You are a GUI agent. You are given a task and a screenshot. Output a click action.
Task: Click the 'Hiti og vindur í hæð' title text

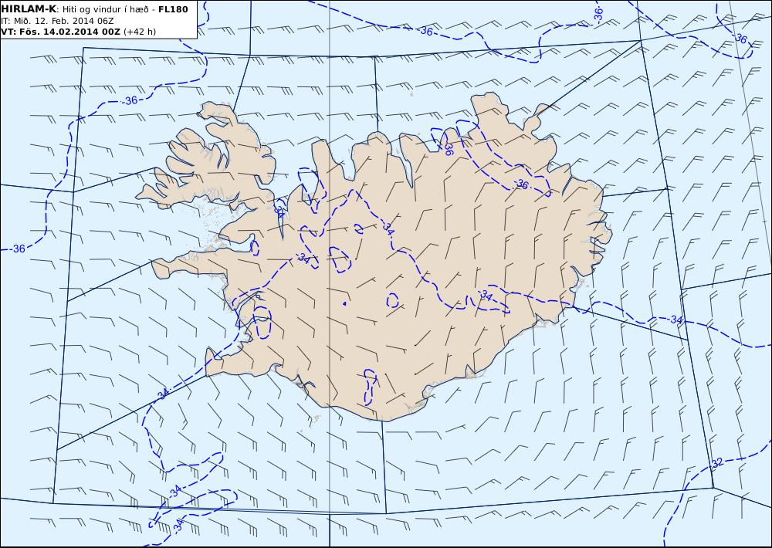[105, 9]
